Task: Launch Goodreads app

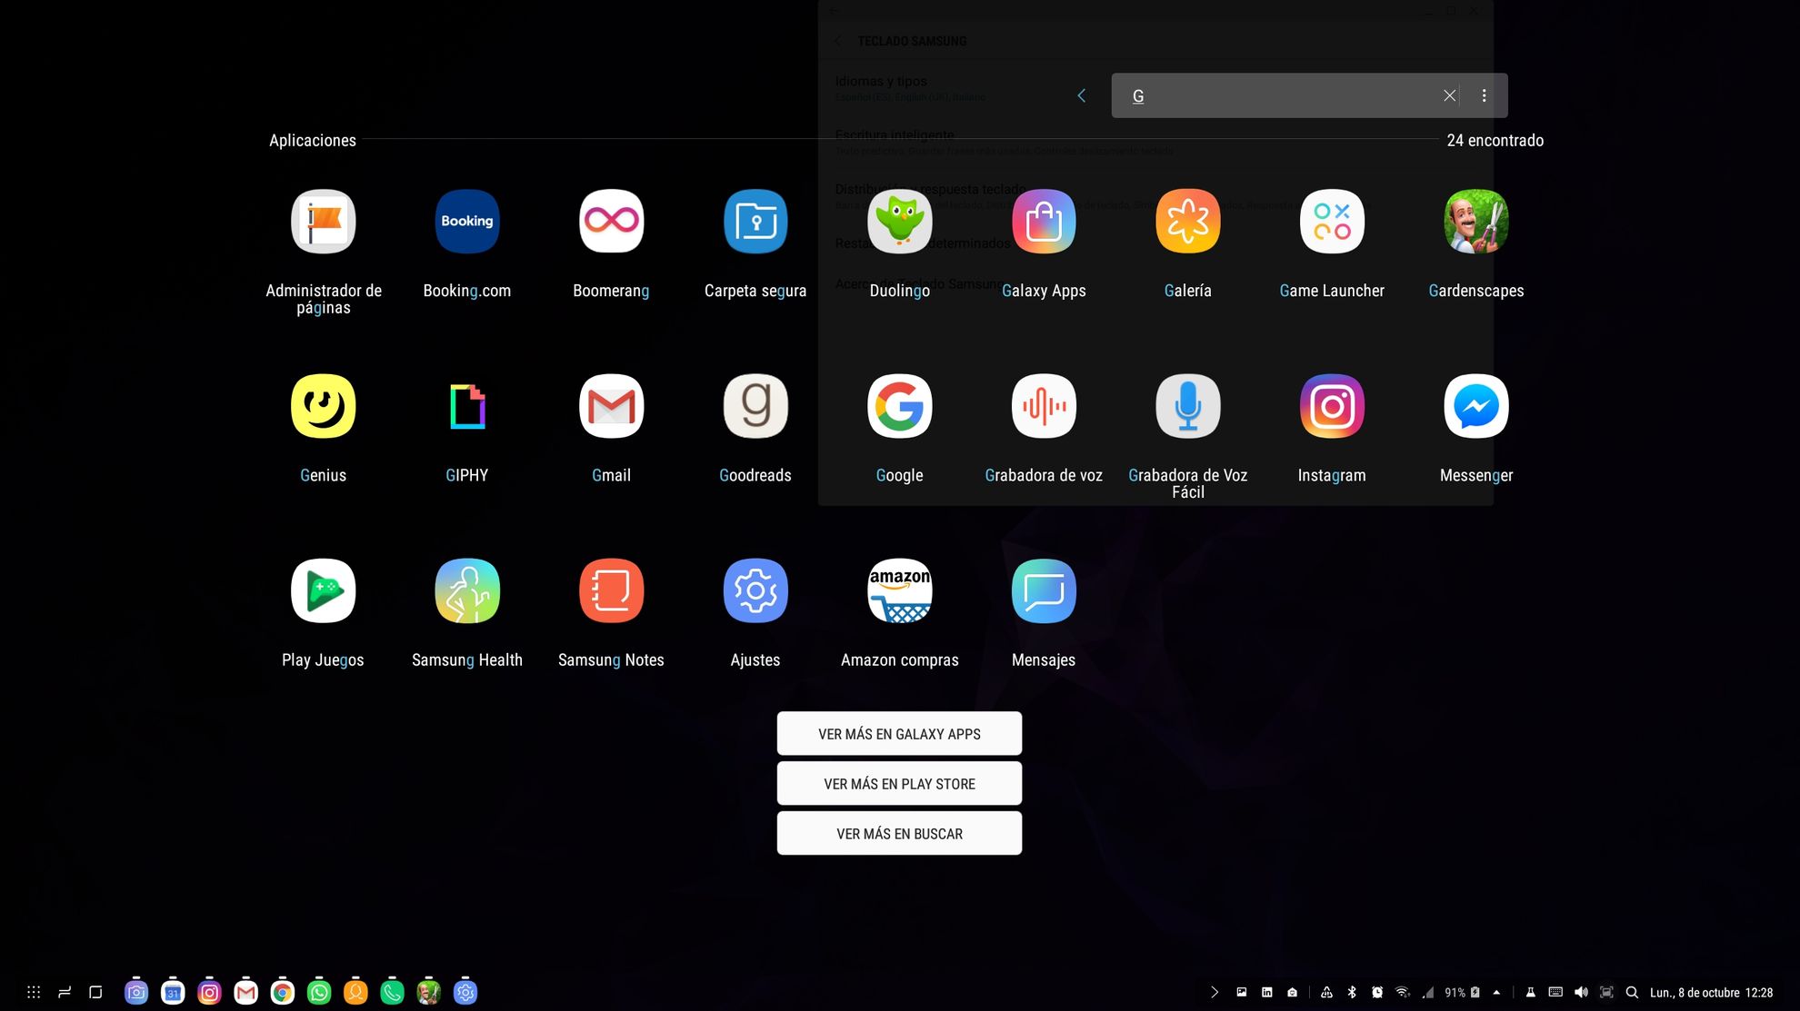Action: [x=755, y=406]
